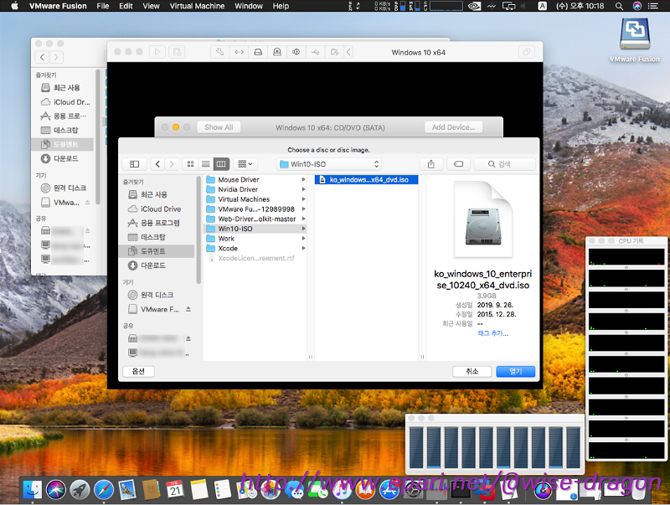The height and width of the screenshot is (505, 670).
Task: Expand the VMware Fu...-12989998 folder arrow
Action: pos(303,209)
